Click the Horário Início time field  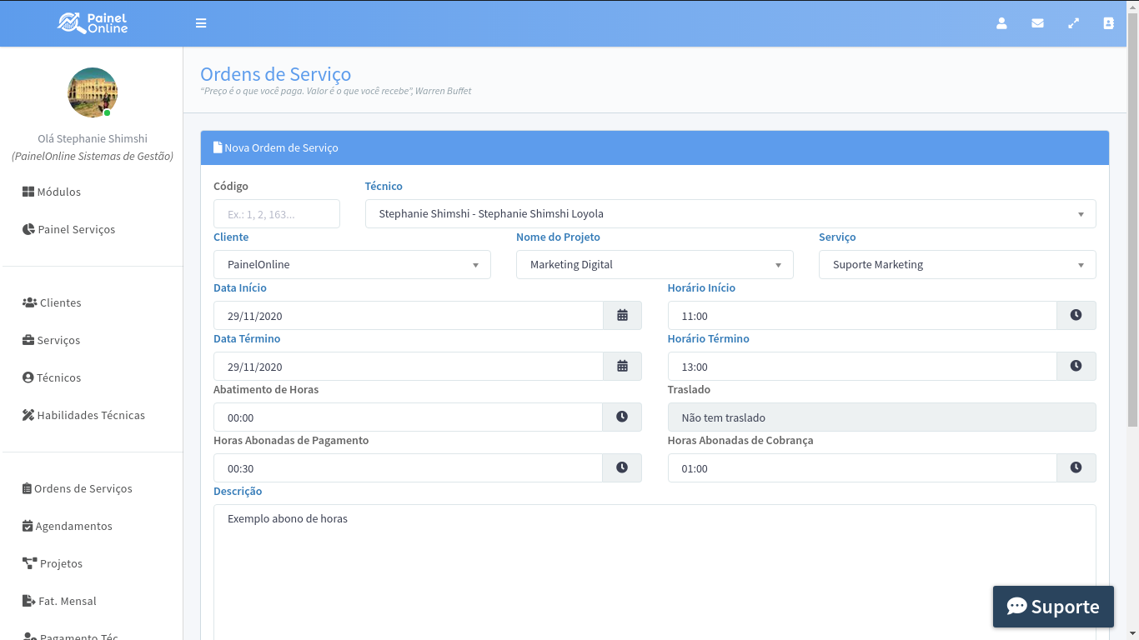pos(862,316)
